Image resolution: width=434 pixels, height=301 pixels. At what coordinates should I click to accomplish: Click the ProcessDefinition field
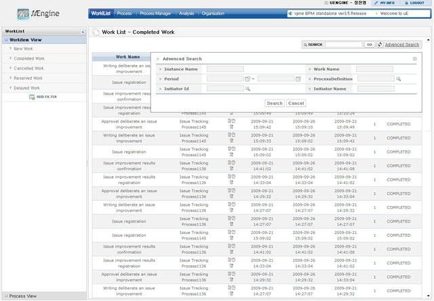[x=376, y=79]
